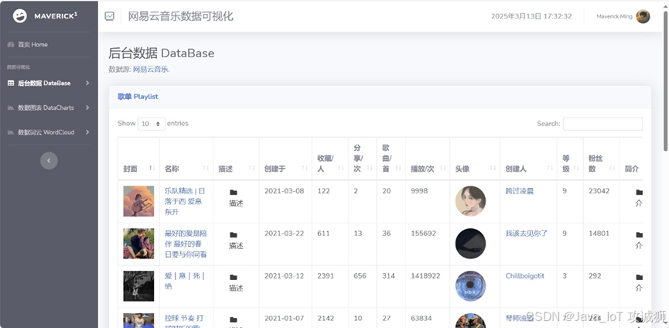Sort the table by 粉丝数 column
669x328 pixels.
(613, 168)
